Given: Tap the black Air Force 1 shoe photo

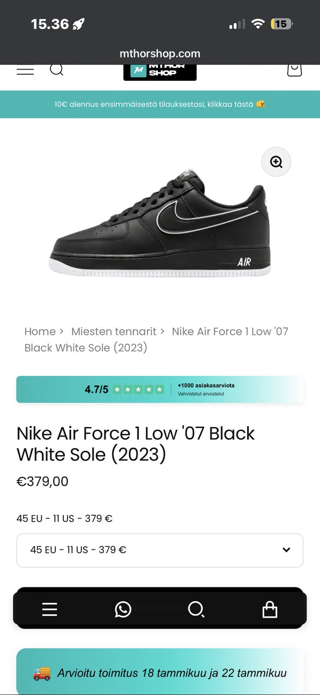Looking at the screenshot, I should pyautogui.click(x=160, y=222).
